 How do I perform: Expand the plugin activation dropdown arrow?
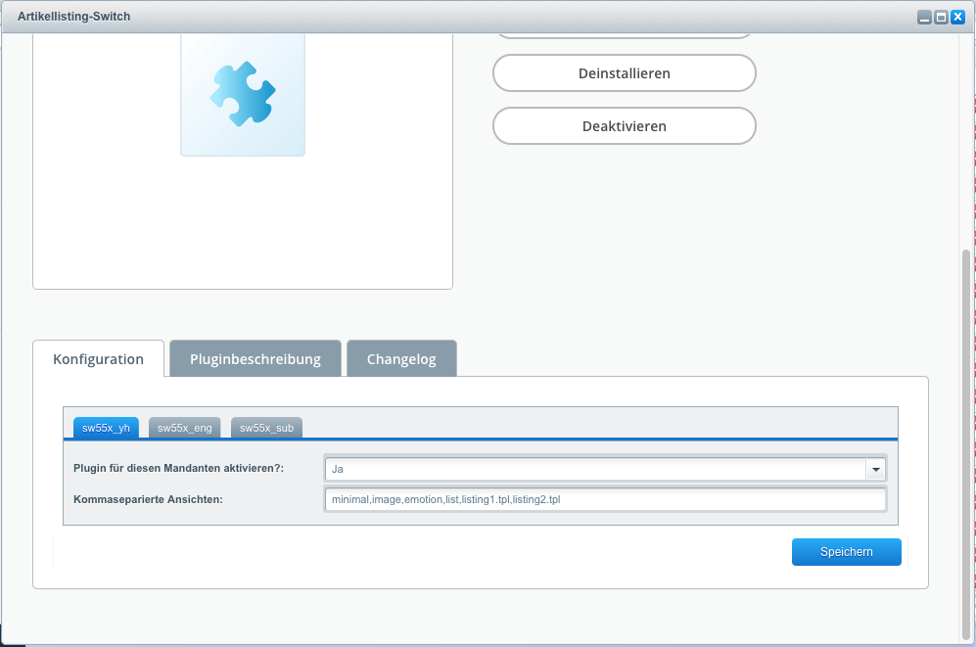[x=875, y=470]
